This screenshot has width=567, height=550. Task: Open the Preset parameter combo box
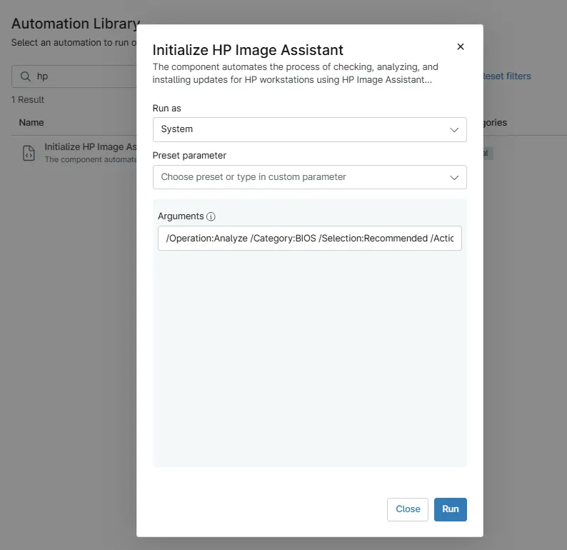click(x=300, y=176)
